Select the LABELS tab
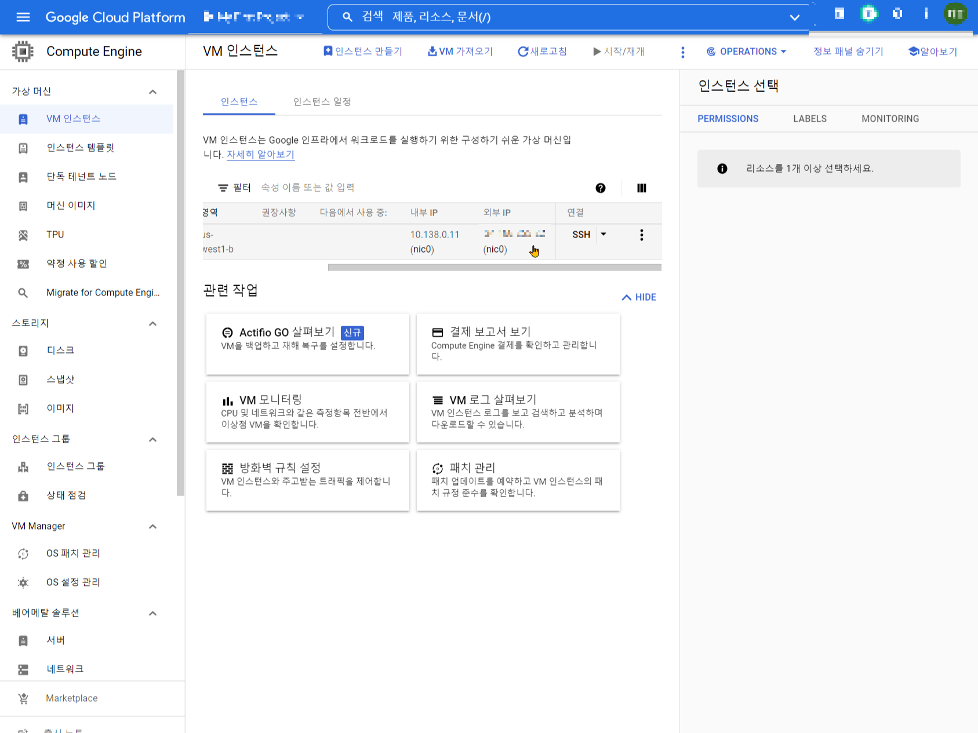The width and height of the screenshot is (978, 733). pos(810,119)
